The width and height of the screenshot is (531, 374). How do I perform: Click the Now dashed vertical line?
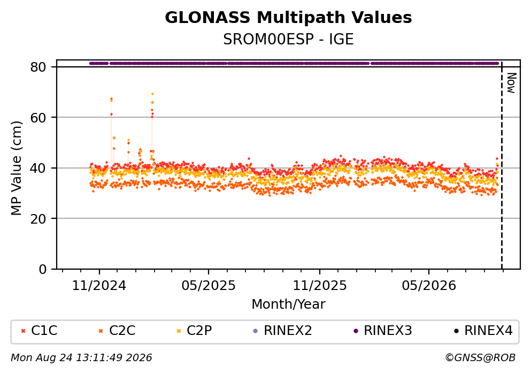(x=502, y=165)
